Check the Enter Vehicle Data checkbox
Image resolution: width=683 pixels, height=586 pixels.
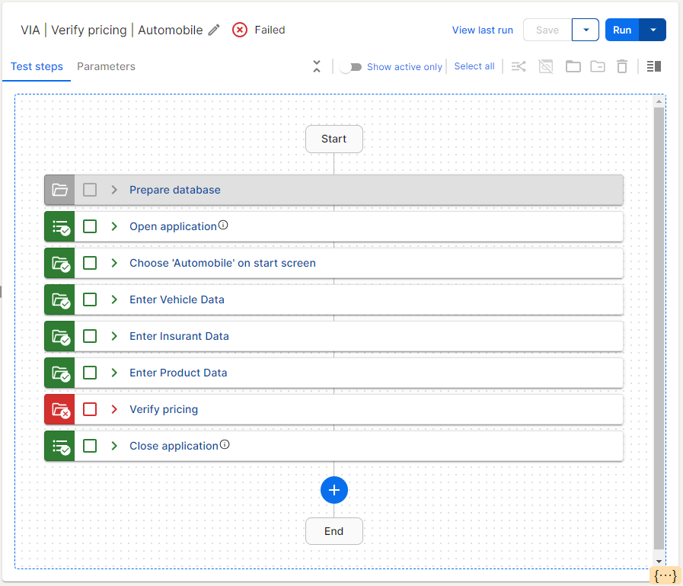[90, 299]
